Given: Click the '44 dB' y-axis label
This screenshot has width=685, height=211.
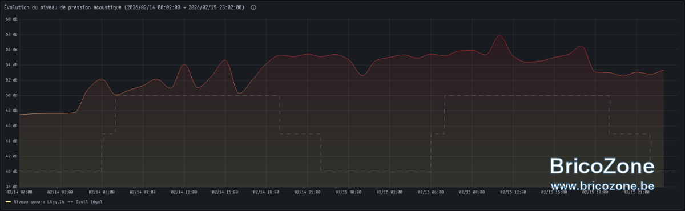Looking at the screenshot, I should pyautogui.click(x=11, y=141).
